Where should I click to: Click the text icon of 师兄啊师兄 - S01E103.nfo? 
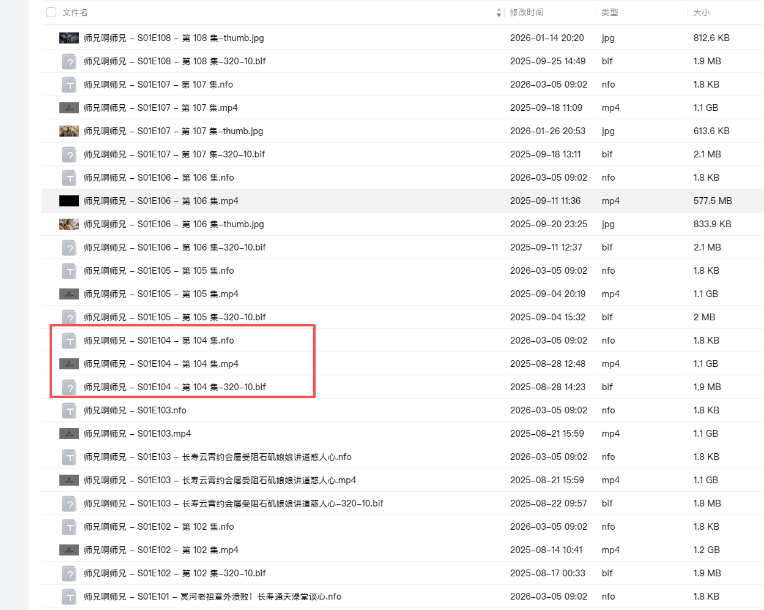69,410
